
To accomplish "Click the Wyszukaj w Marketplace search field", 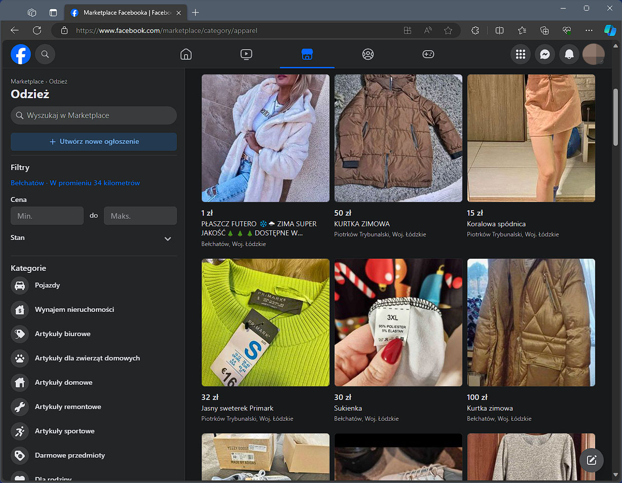I will click(94, 115).
